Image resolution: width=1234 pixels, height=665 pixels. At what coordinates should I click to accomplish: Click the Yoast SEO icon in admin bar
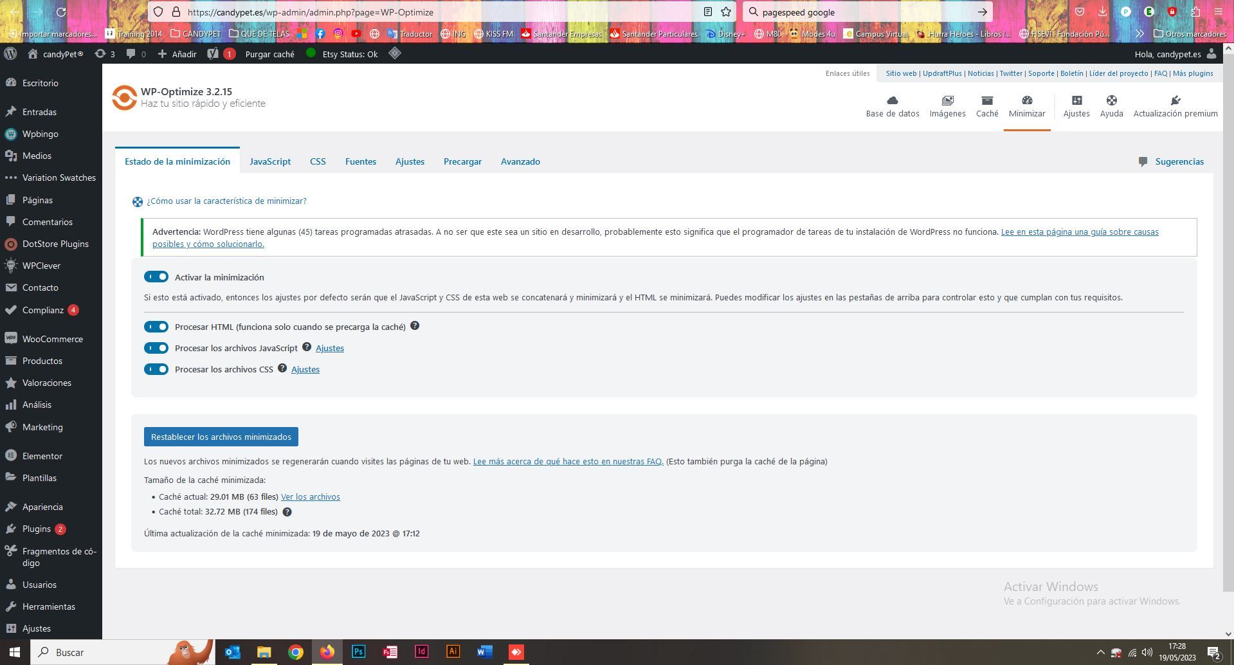213,54
